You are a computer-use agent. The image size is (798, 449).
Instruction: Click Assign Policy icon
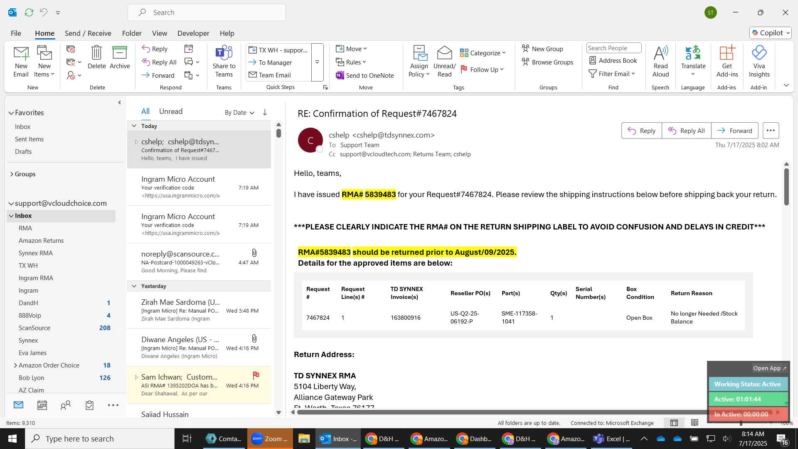click(x=419, y=62)
